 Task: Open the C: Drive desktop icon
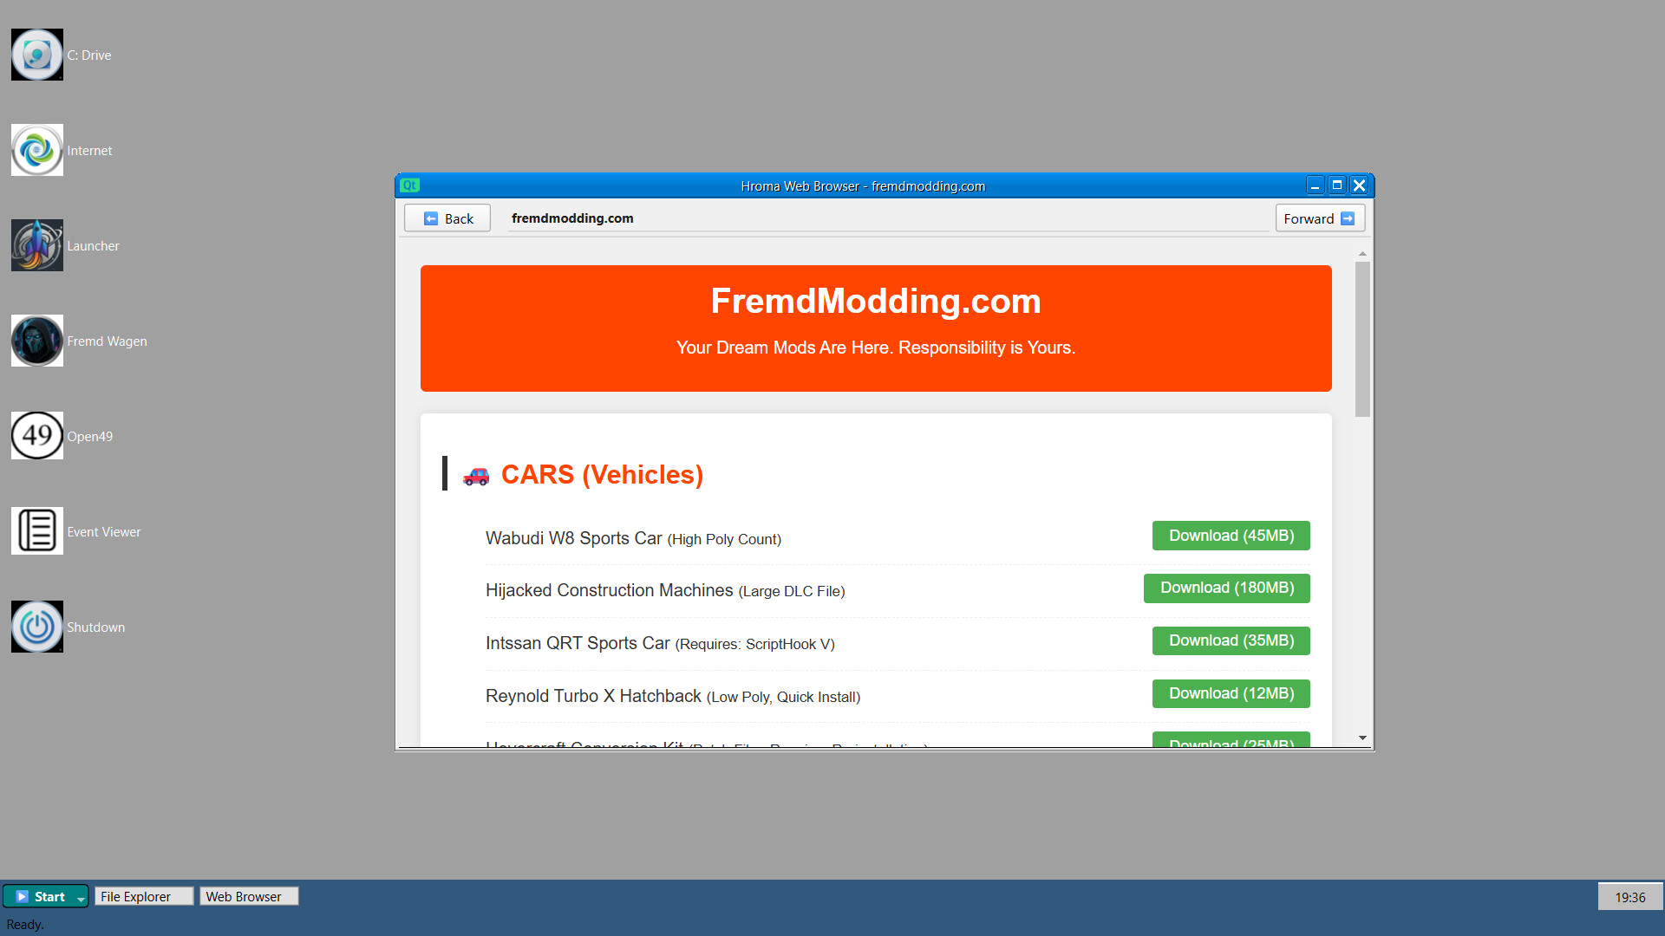point(36,54)
